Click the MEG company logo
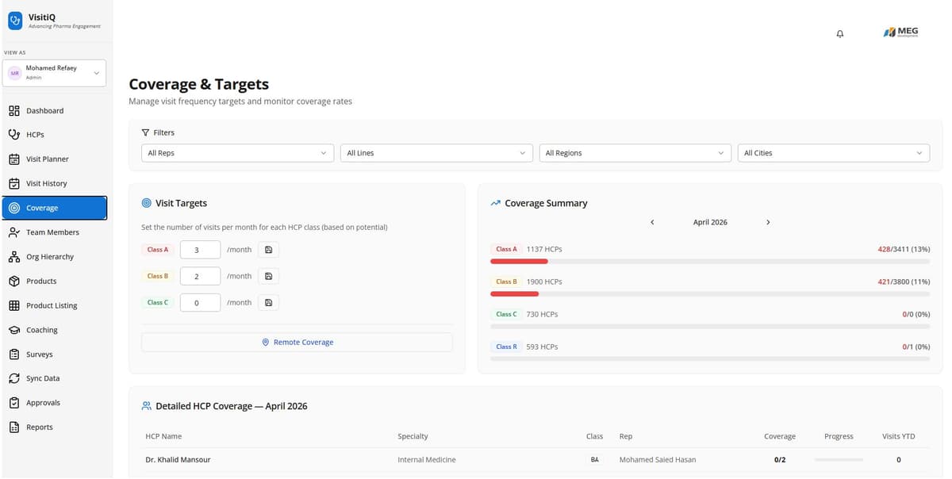Screen dimensions: 952x479 click(900, 33)
